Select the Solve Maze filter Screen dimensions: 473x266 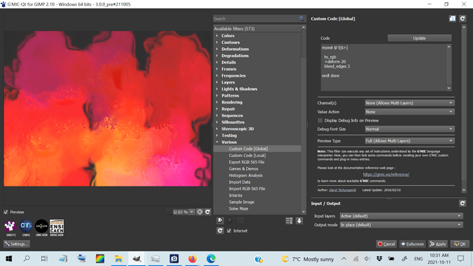click(x=239, y=208)
